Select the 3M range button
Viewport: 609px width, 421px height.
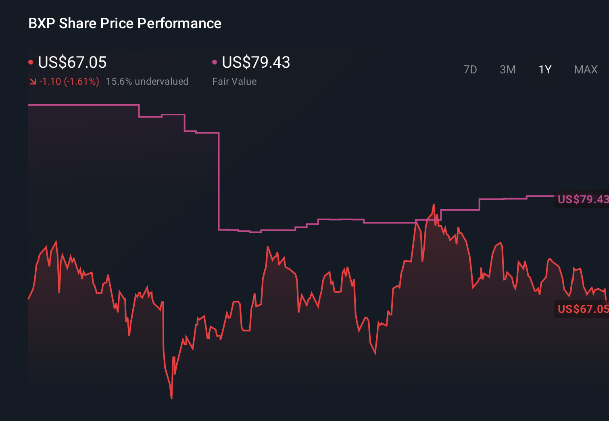(508, 69)
